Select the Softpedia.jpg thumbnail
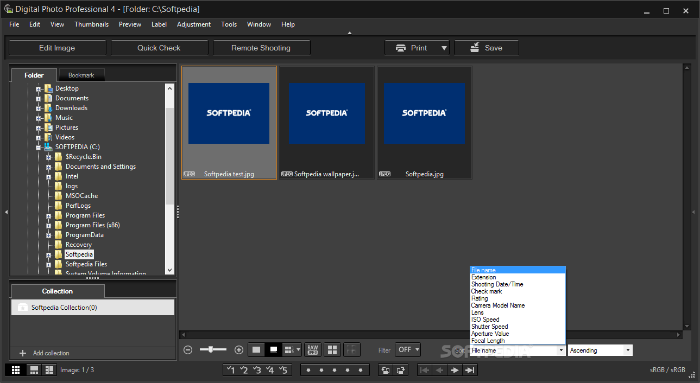This screenshot has height=383, width=700. pyautogui.click(x=425, y=123)
